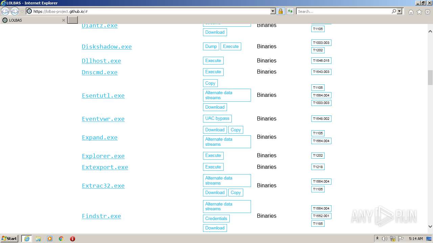Click Internet Explorer taskbar icon
The width and height of the screenshot is (433, 243).
pyautogui.click(x=27, y=239)
